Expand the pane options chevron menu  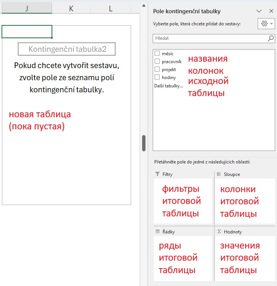[x=259, y=11]
